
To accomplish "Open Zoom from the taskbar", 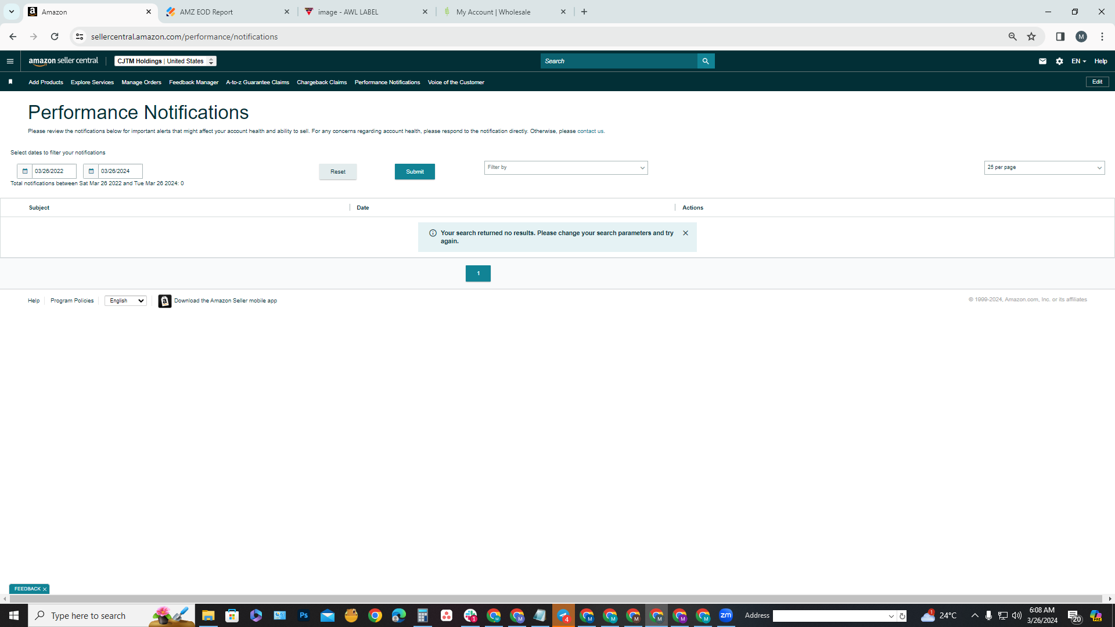I will pos(726,615).
